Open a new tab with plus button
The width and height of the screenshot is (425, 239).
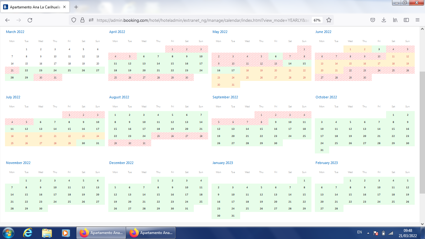76,7
